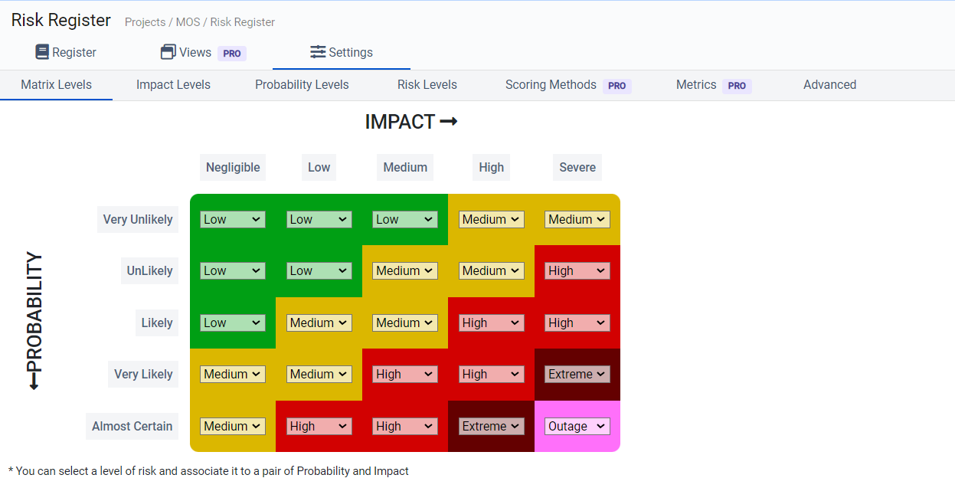955x501 pixels.
Task: Open the MOS breadcrumb link
Action: [187, 22]
